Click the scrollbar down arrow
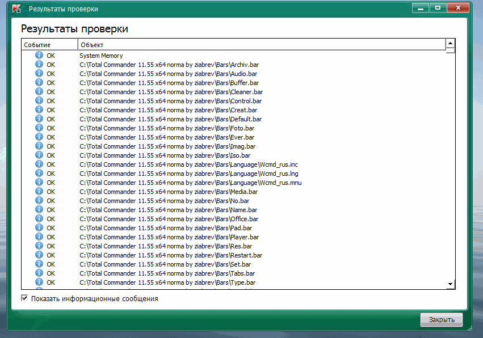Image resolution: width=483 pixels, height=338 pixels. point(450,284)
